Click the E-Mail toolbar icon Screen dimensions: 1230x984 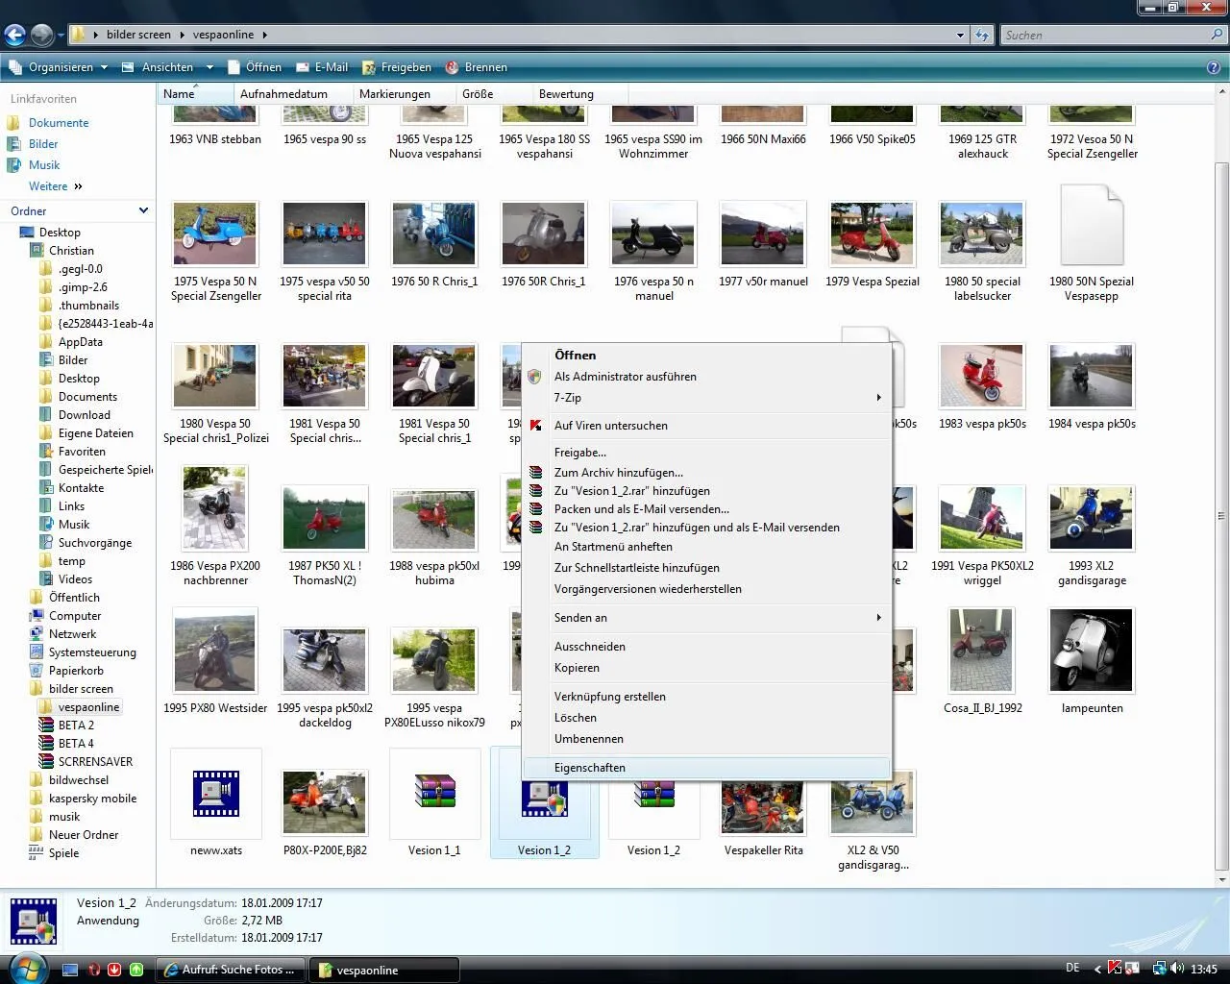303,67
